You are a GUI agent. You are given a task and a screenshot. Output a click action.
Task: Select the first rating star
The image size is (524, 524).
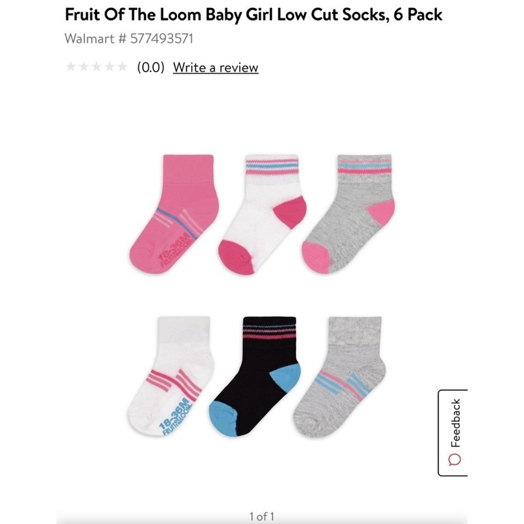[x=71, y=67]
